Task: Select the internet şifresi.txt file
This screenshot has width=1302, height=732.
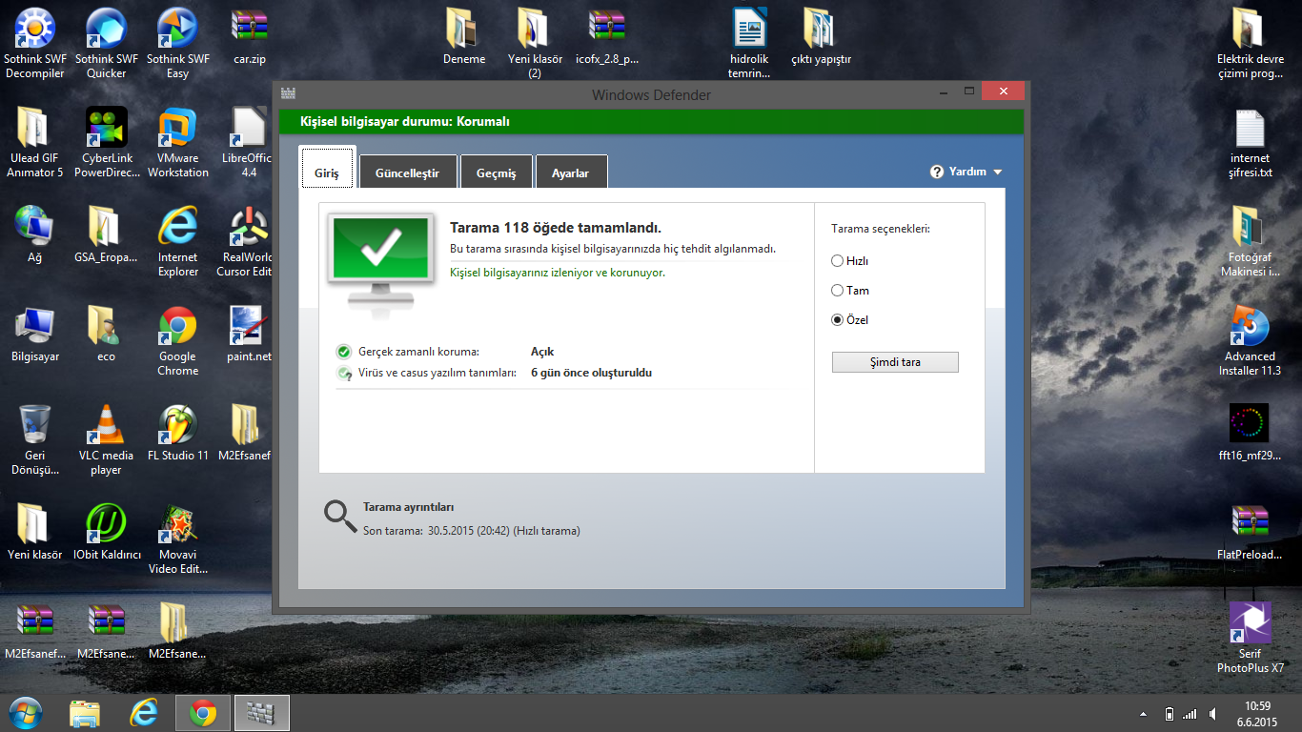Action: 1250,144
